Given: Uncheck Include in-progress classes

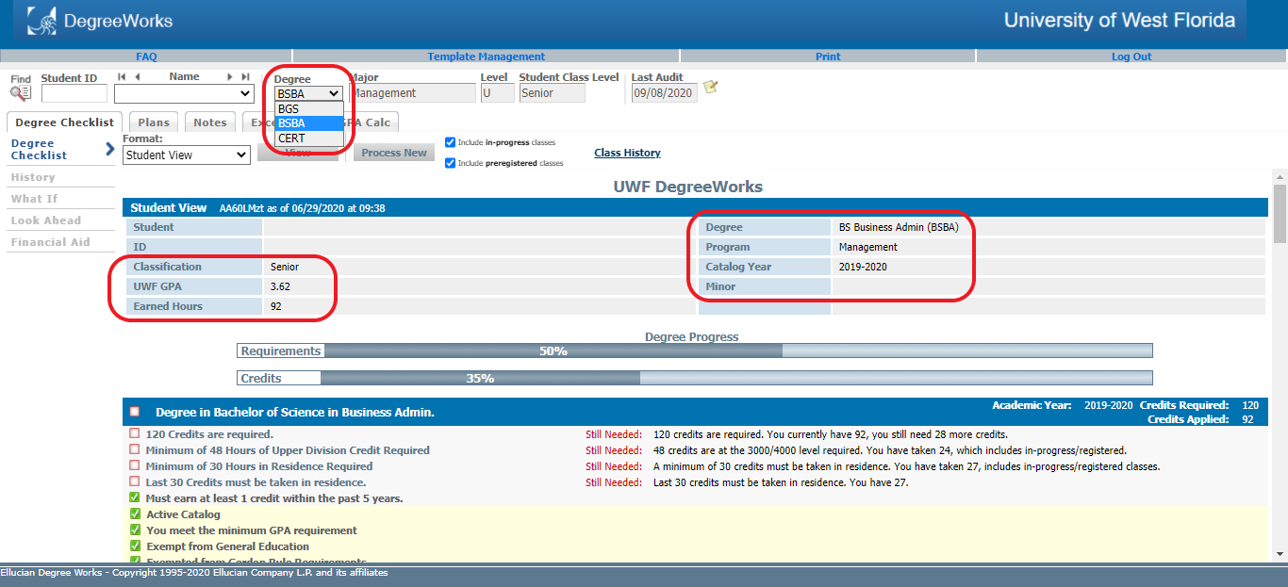Looking at the screenshot, I should click(450, 142).
